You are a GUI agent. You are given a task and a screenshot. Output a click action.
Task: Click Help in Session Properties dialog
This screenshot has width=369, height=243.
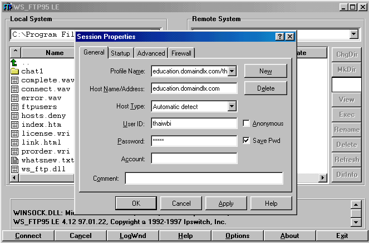271,204
